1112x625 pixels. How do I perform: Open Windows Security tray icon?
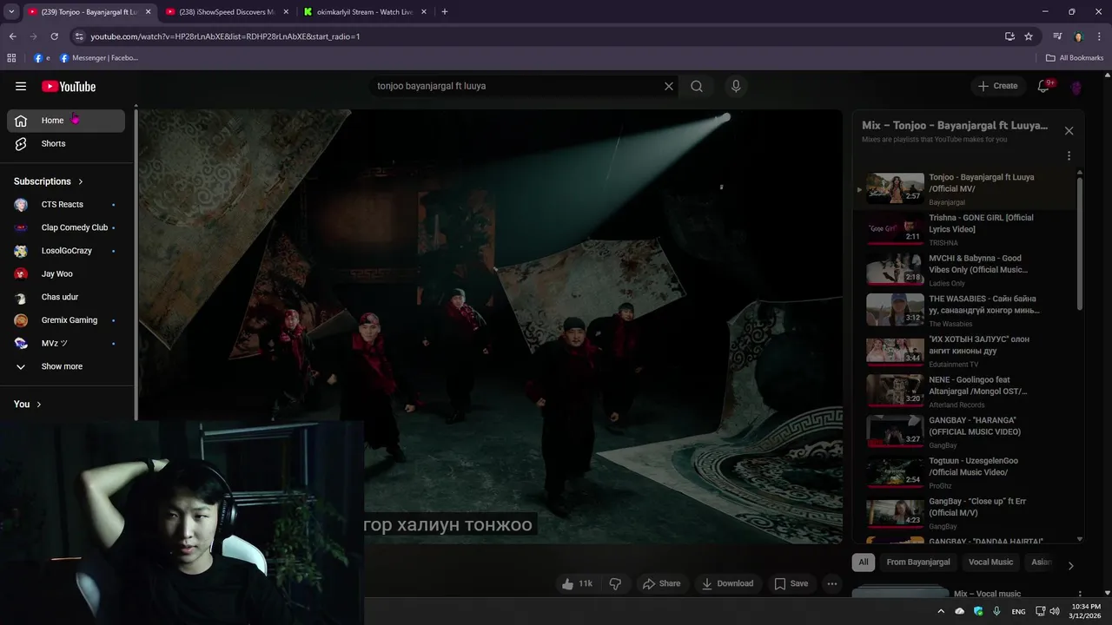(978, 611)
